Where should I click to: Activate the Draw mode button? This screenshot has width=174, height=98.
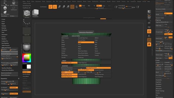55,7
